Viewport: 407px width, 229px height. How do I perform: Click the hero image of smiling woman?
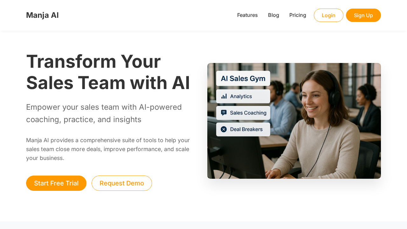(294, 121)
